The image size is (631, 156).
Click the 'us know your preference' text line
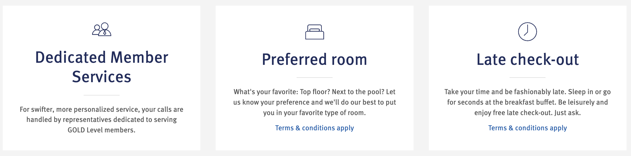point(315,102)
